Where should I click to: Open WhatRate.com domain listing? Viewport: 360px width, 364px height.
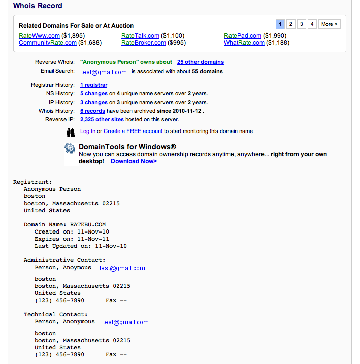(x=244, y=43)
